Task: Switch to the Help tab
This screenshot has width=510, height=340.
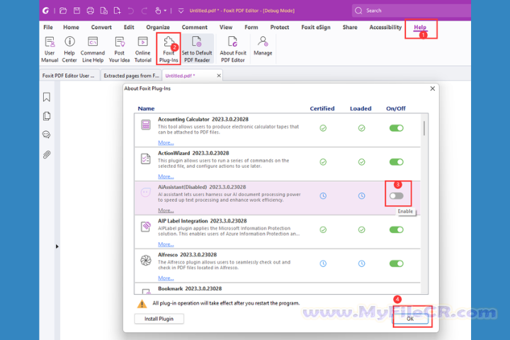Action: pos(420,28)
